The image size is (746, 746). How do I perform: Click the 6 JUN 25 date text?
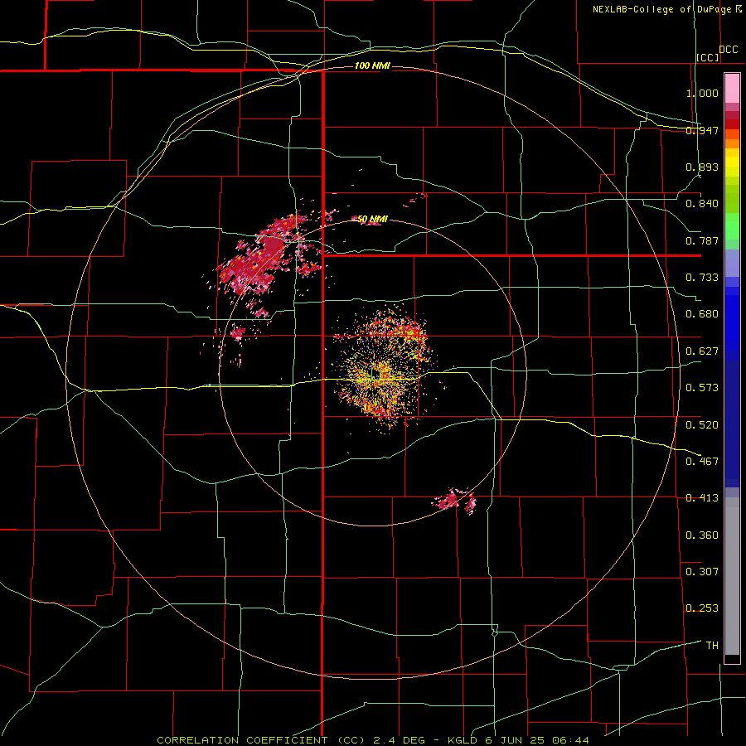[x=517, y=740]
